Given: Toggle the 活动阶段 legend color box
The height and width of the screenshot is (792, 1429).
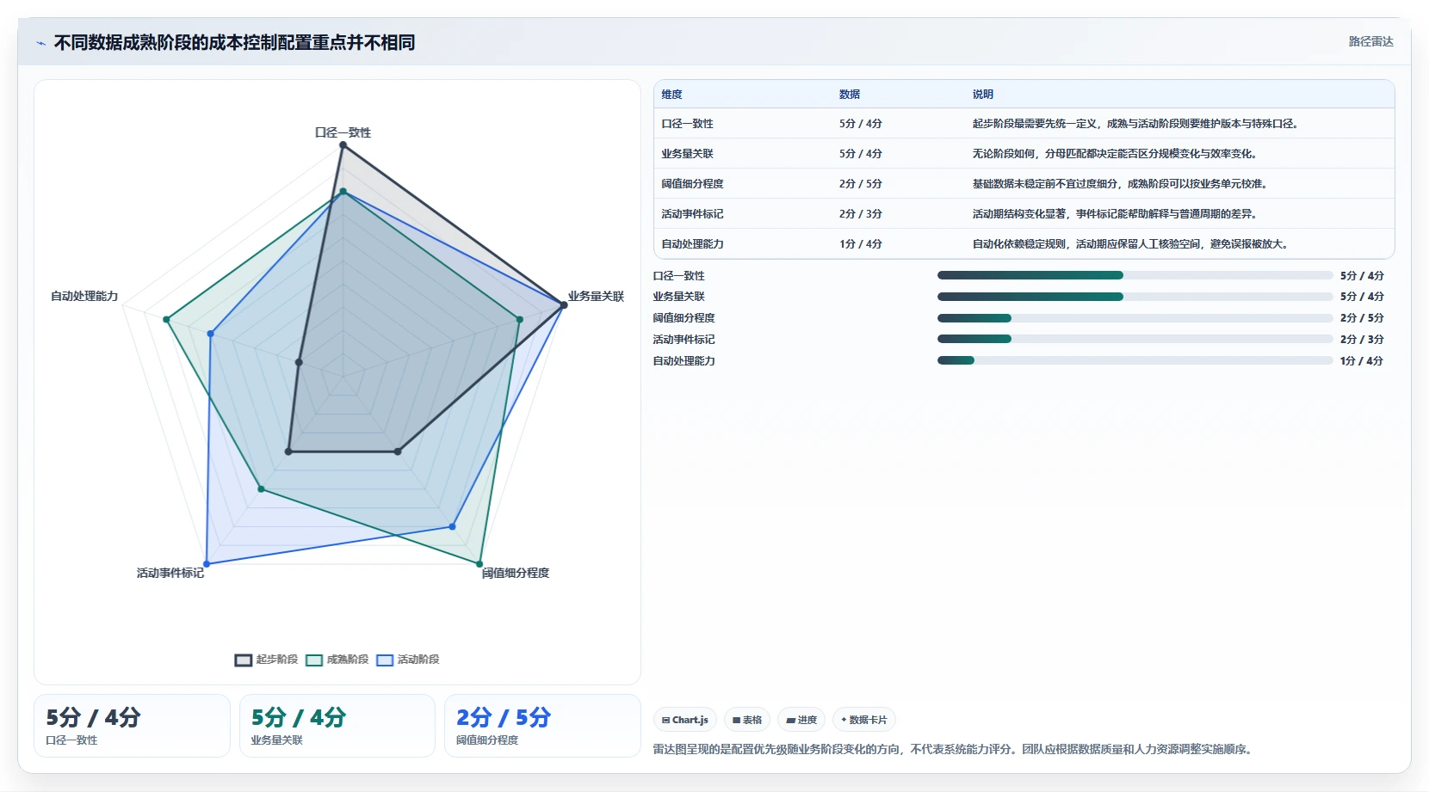Looking at the screenshot, I should 385,660.
